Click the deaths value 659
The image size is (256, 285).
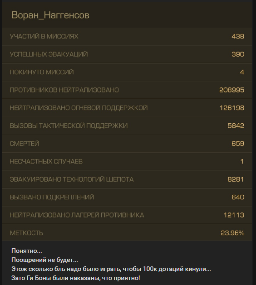click(238, 144)
